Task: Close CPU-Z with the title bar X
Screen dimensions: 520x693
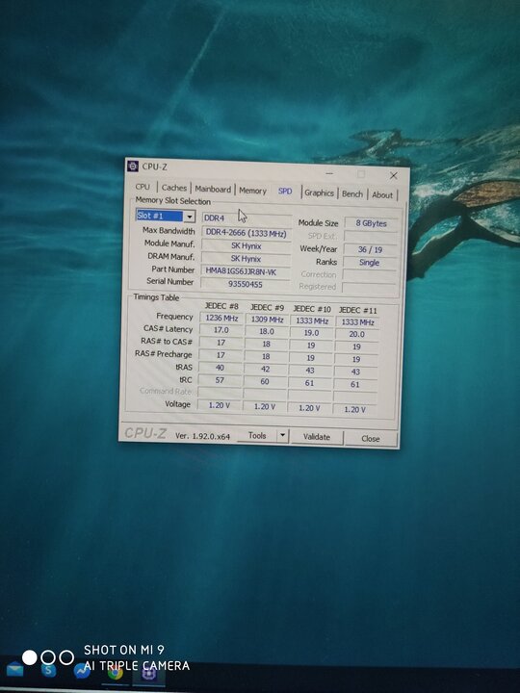Action: [393, 176]
